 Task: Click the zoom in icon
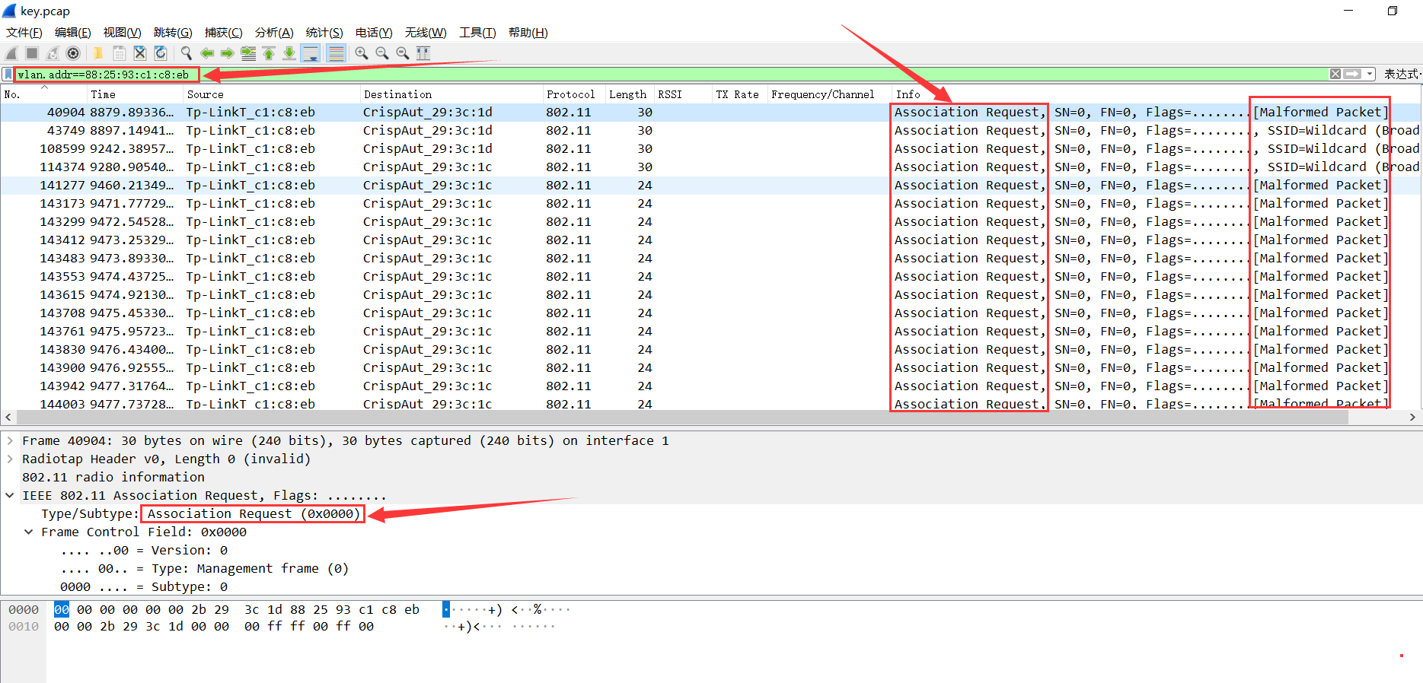[x=362, y=53]
